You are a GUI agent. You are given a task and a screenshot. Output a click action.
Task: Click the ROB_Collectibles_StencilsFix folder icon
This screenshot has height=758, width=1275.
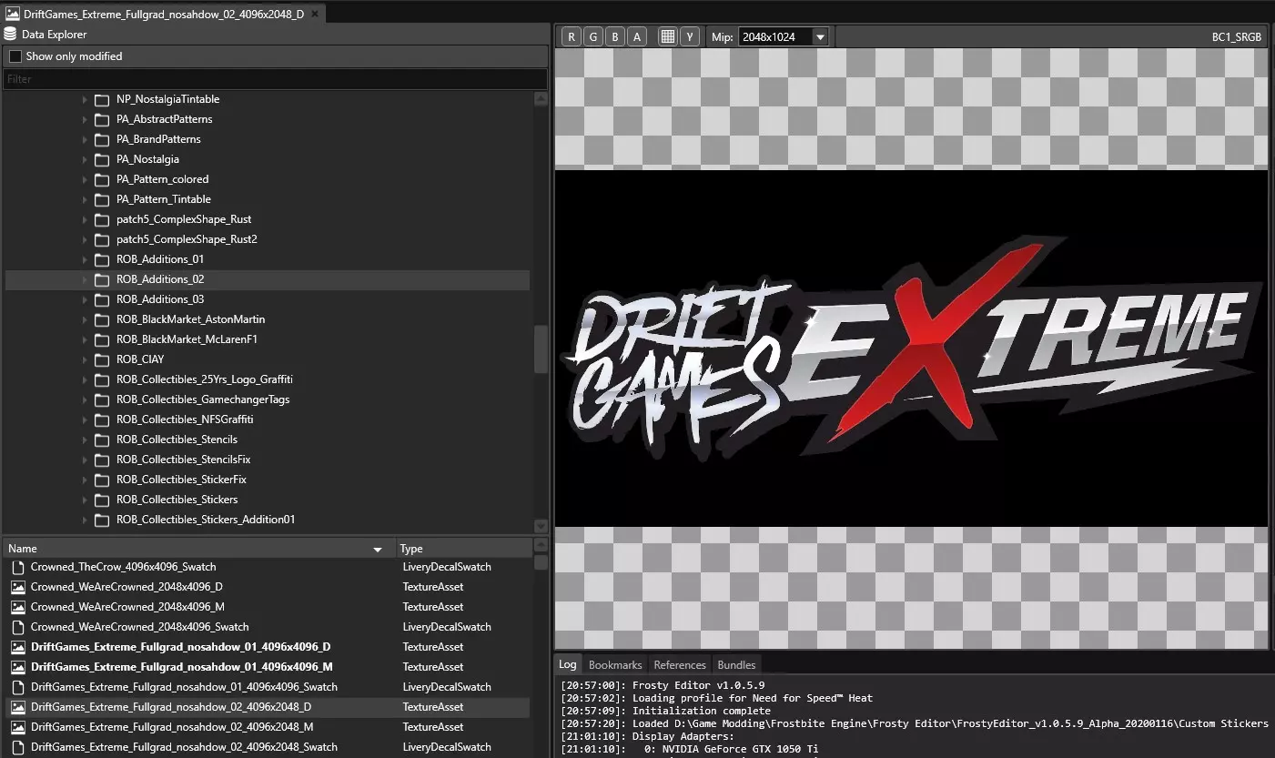click(x=102, y=460)
